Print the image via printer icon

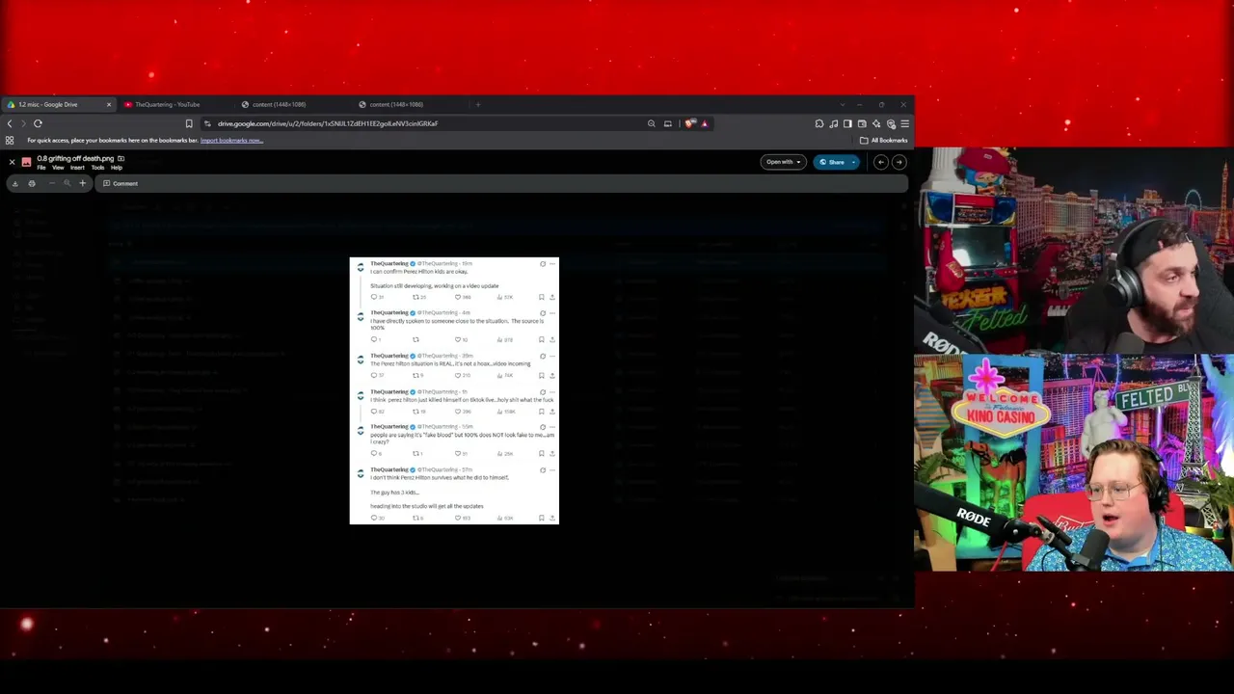pos(32,183)
